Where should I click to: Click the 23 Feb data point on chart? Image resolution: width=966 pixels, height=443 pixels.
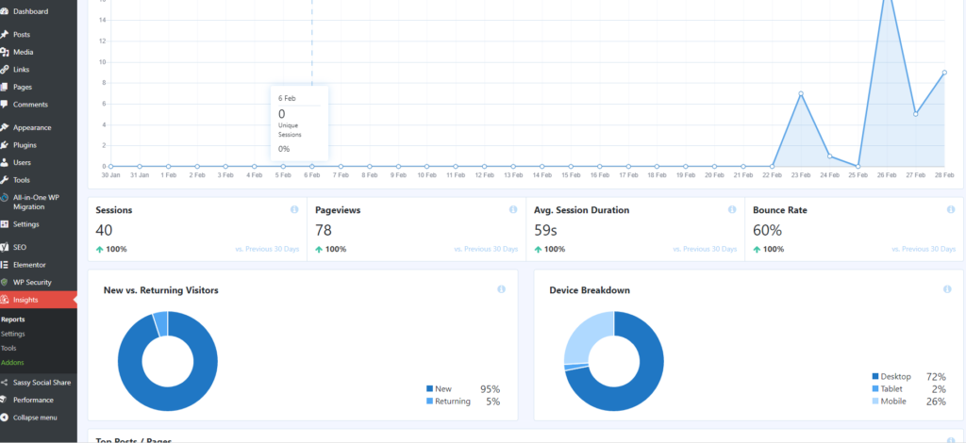(x=800, y=93)
